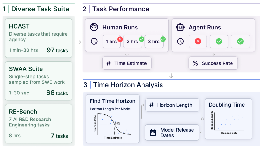This screenshot has height=149, width=266.
Task: Click the hash icon next to Time Estimate
Action: click(x=109, y=63)
